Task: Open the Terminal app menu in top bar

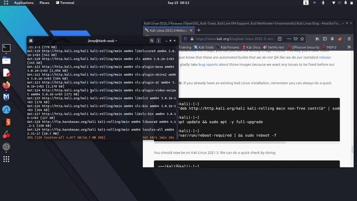Action: [65, 2]
